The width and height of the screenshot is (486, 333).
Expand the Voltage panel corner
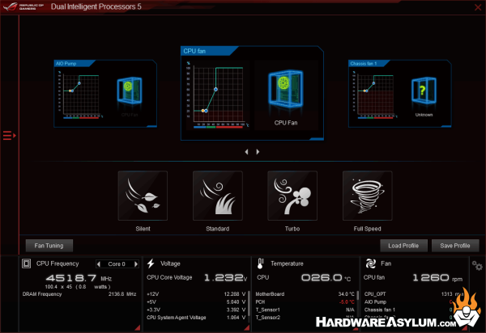pos(247,327)
